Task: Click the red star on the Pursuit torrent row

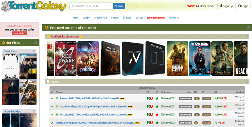Action: pyautogui.click(x=157, y=114)
